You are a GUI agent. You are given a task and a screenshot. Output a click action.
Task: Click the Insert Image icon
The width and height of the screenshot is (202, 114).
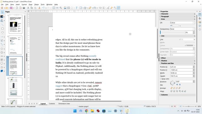click(65, 8)
